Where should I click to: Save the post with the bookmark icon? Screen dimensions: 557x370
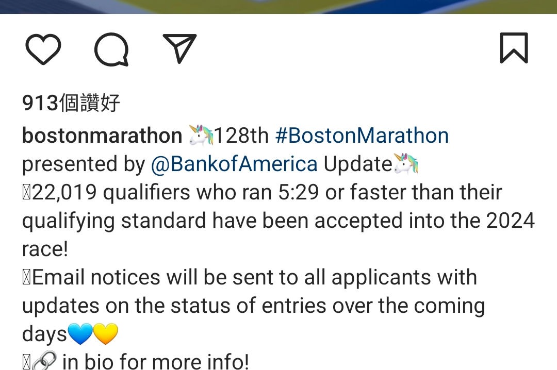514,48
